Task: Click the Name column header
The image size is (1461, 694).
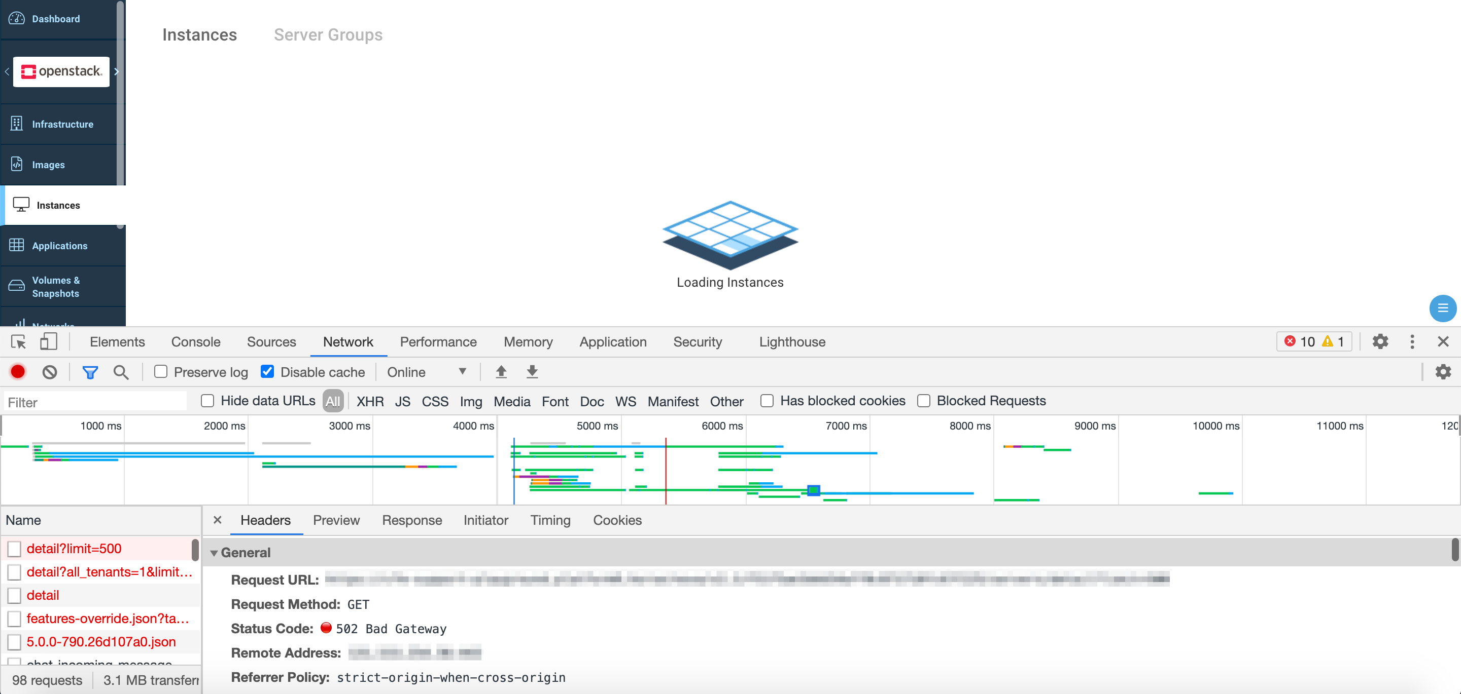Action: click(100, 520)
